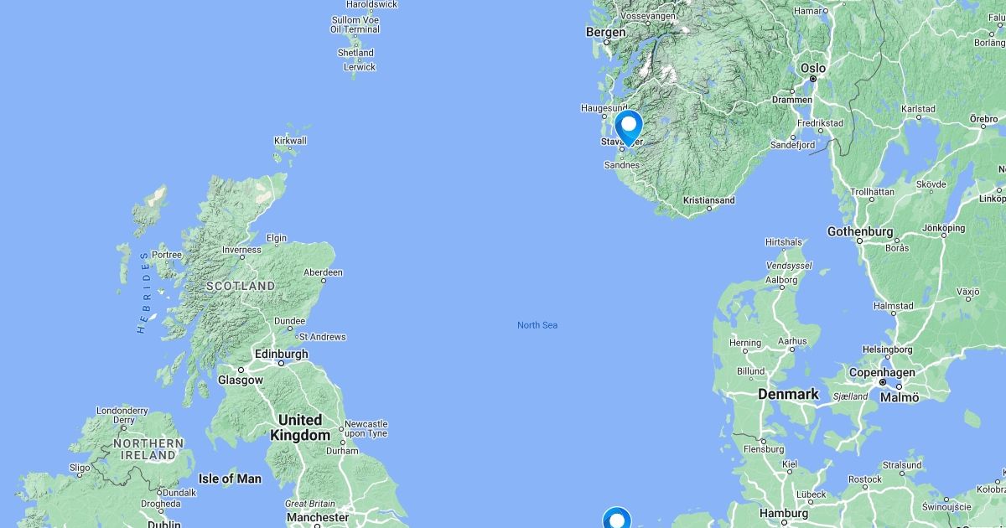Select the Oslo city marker
Screen dimensions: 1006x528
[x=812, y=79]
